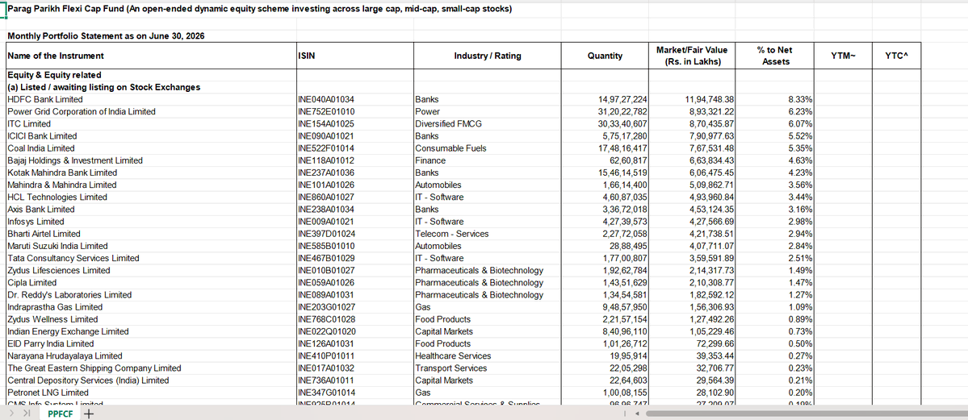Select Bajaj Holdings & Investment Limited cell
This screenshot has width=968, height=420.
151,160
